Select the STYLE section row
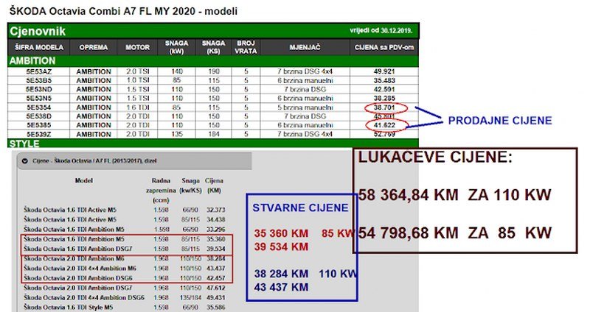This screenshot has height=312, width=590. pos(24,144)
